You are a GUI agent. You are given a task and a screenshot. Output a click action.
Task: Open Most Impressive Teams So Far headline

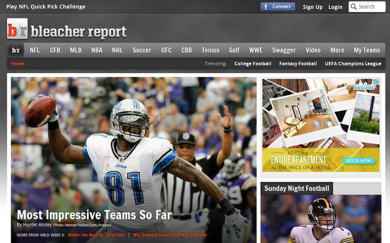coord(94,215)
